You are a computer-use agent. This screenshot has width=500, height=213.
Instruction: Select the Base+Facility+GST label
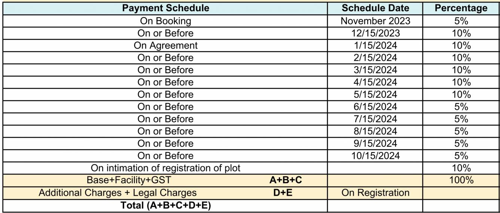129,180
